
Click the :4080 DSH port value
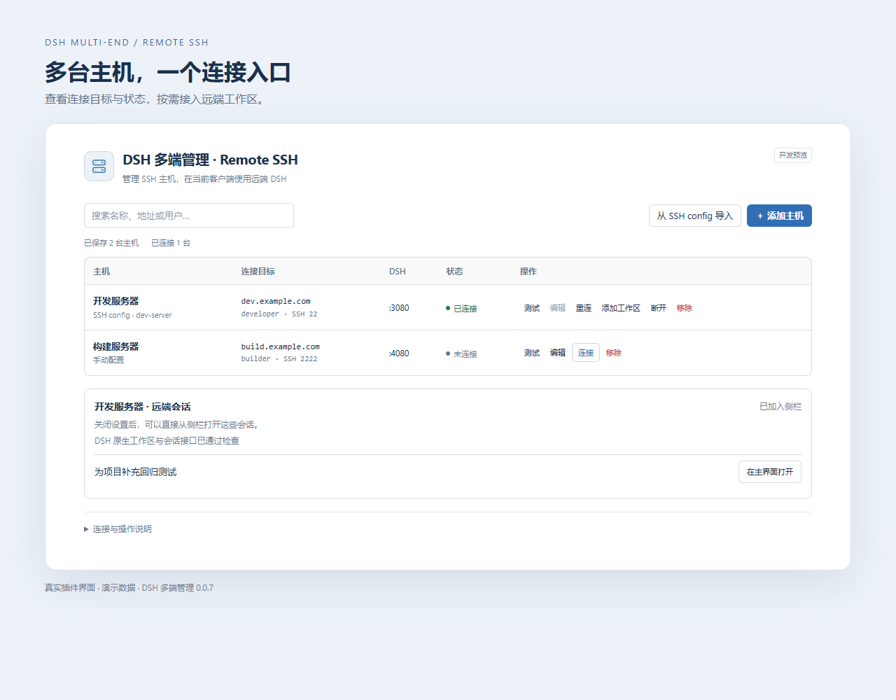(399, 353)
